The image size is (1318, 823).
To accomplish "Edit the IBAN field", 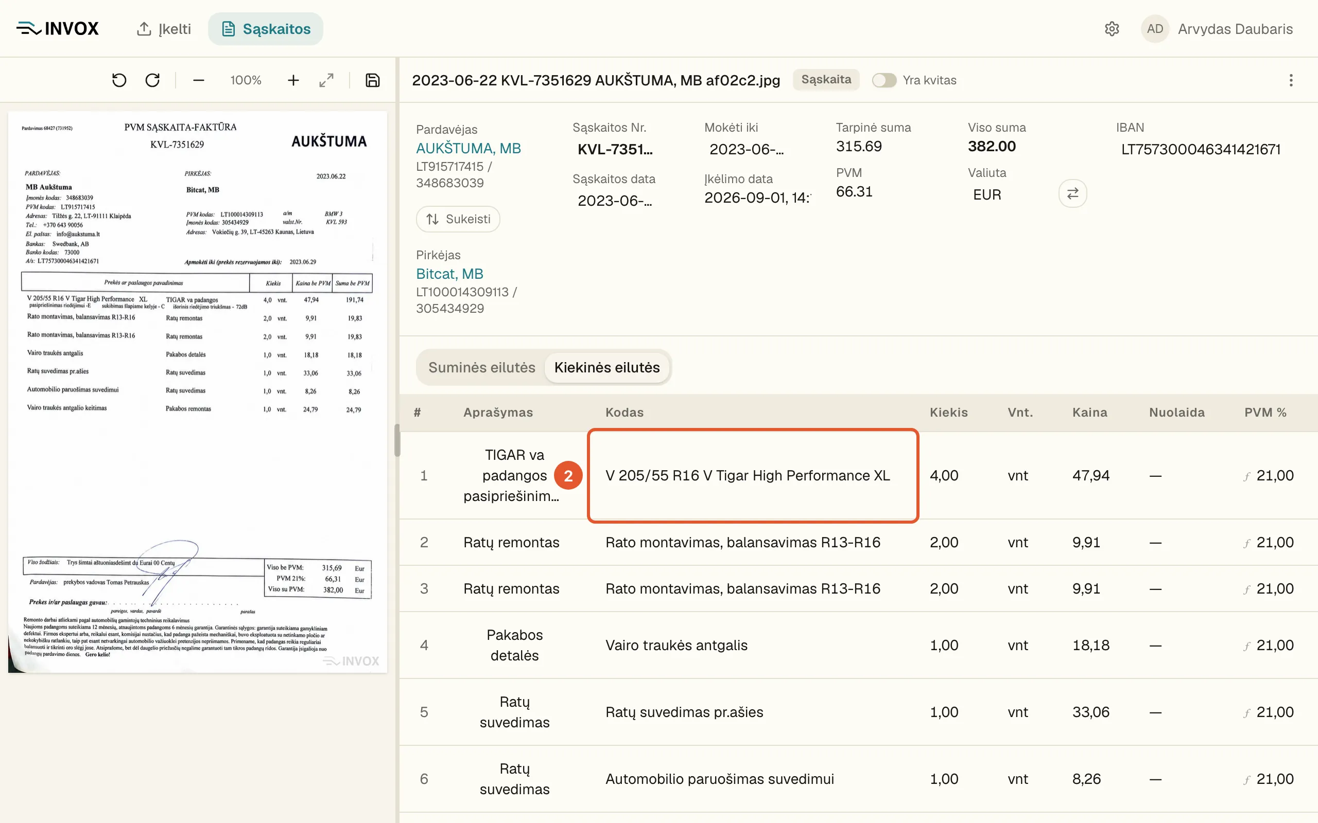I will [1201, 149].
